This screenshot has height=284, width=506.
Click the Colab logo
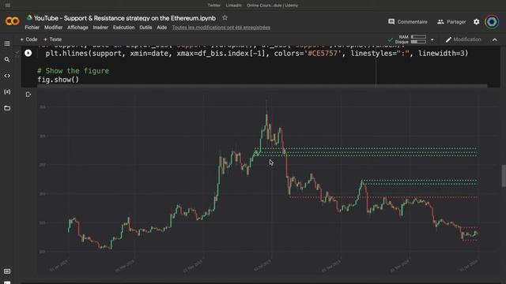[13, 21]
